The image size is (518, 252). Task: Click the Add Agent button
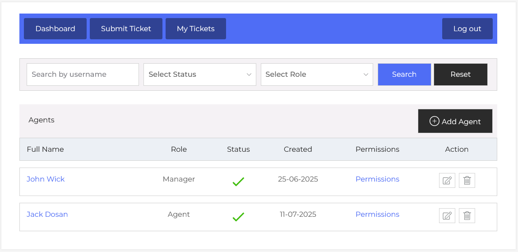pyautogui.click(x=455, y=121)
